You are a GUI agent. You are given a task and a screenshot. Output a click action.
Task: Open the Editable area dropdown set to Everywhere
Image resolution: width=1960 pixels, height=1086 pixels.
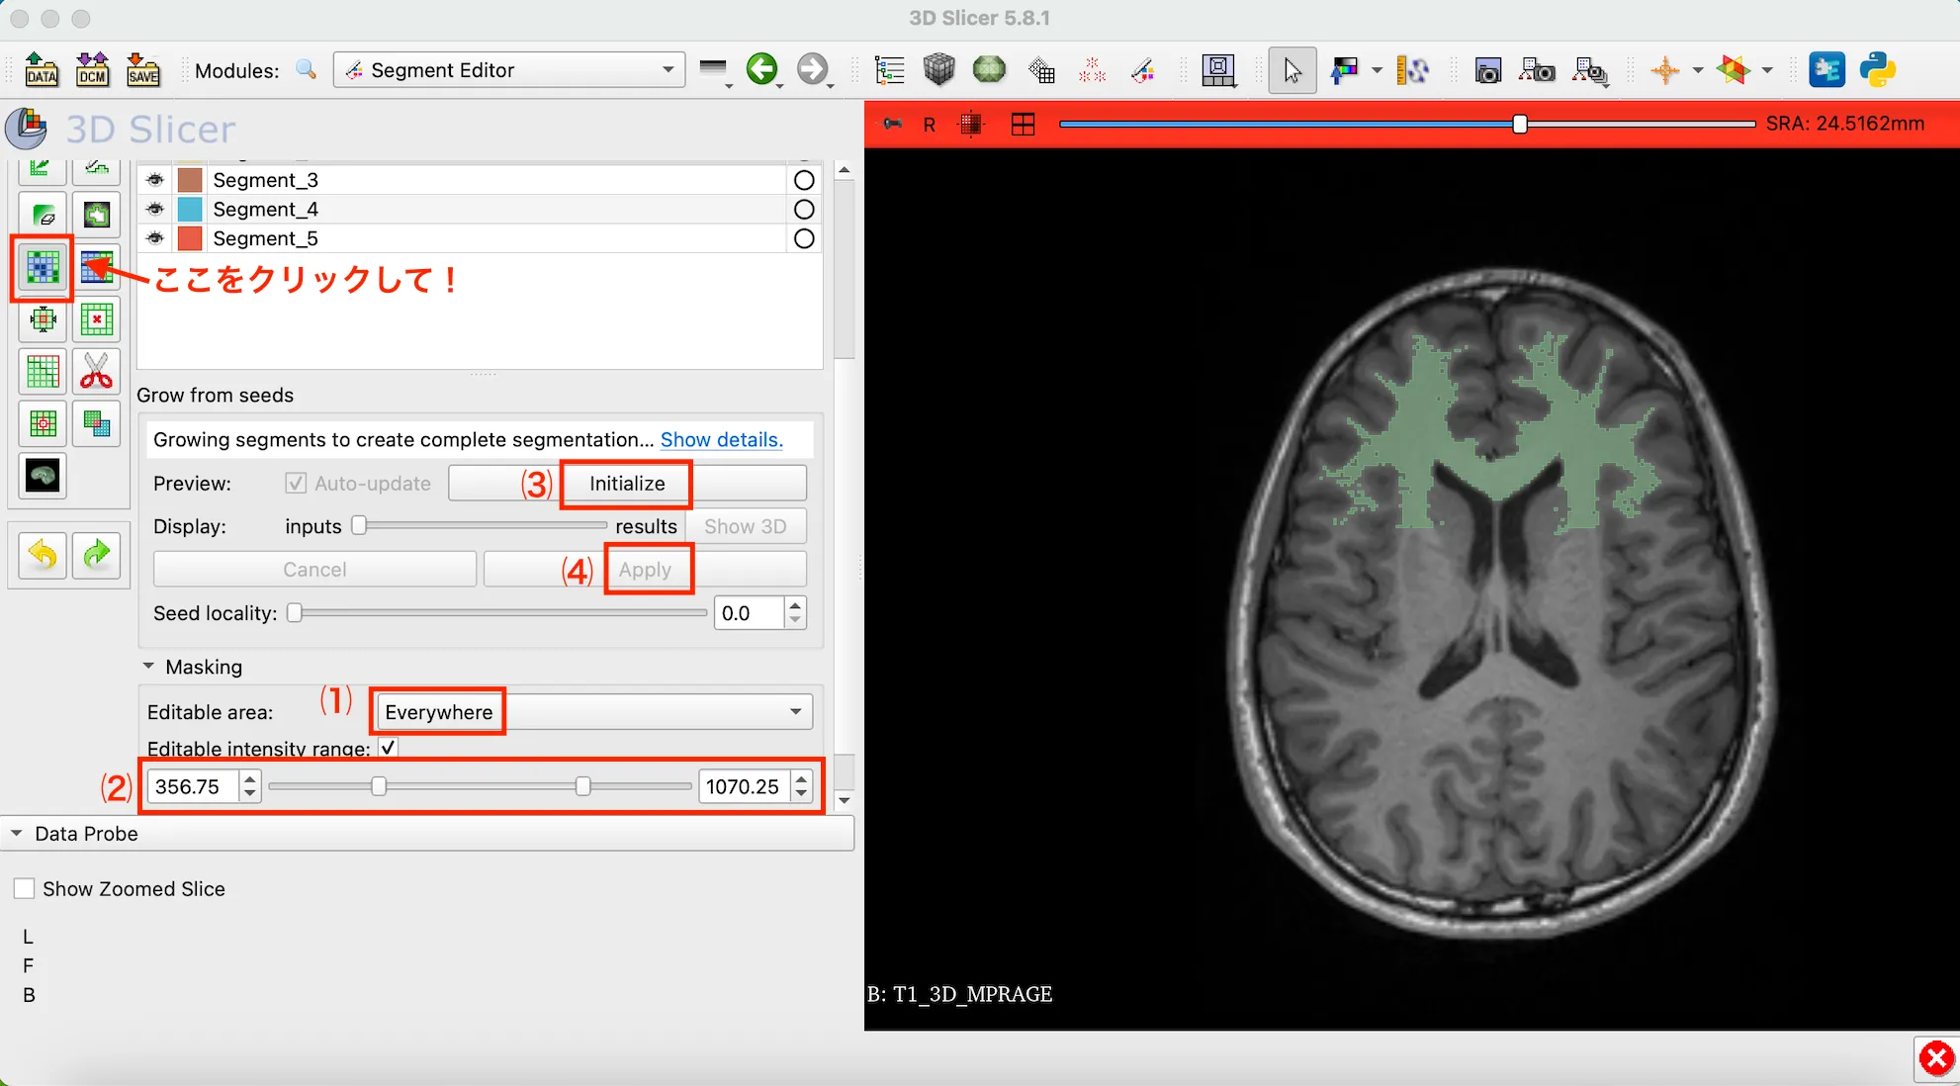pyautogui.click(x=590, y=711)
